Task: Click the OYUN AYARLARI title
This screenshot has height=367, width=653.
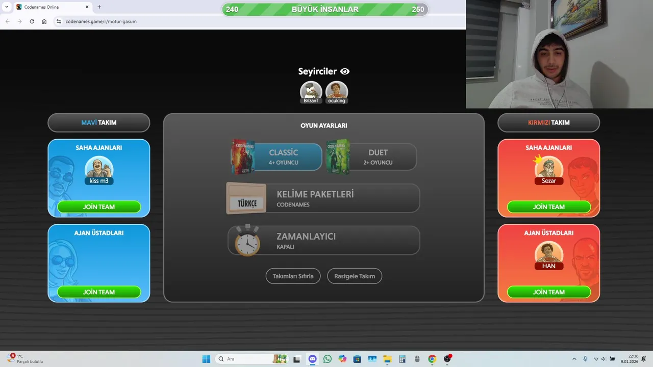Action: click(x=324, y=125)
